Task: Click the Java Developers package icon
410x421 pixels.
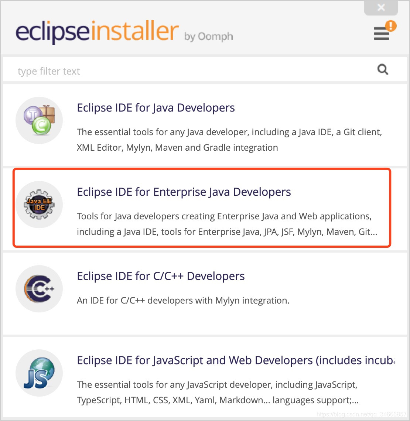Action: point(39,120)
